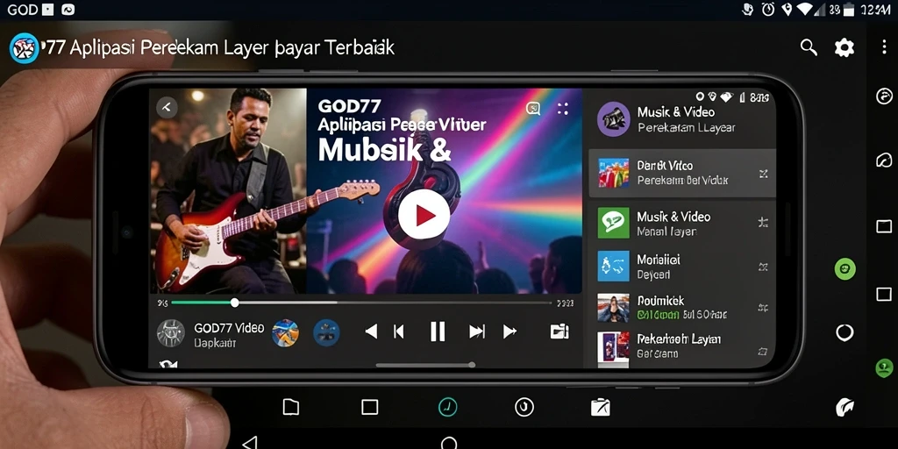Open the alarm clock status bar icon
Screen dimensions: 898x449
(x=768, y=9)
